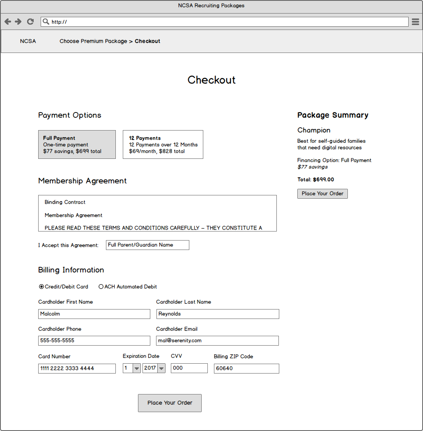The image size is (423, 431).
Task: Click the NCSA Recruiting Packages window title
Action: 211,6
